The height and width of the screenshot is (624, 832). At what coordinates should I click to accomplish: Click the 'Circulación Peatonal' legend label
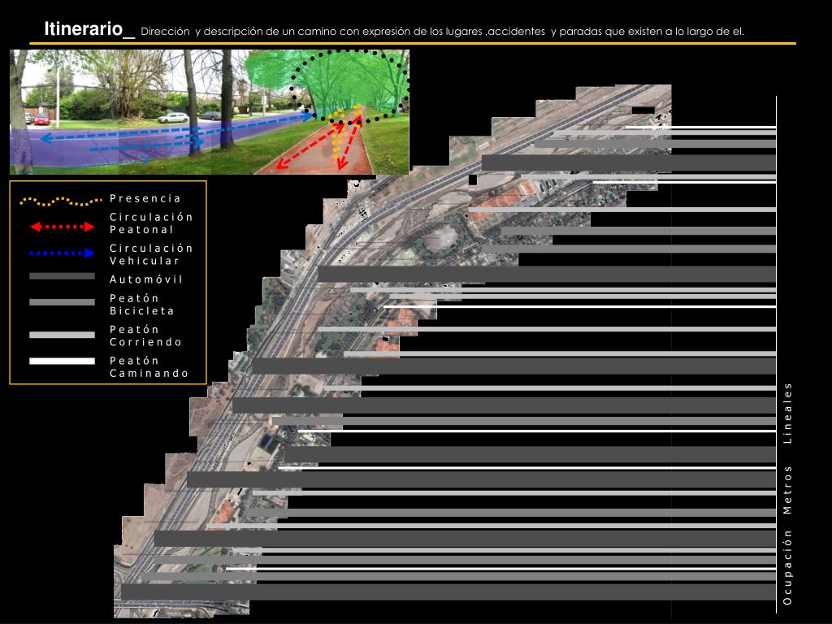point(151,223)
